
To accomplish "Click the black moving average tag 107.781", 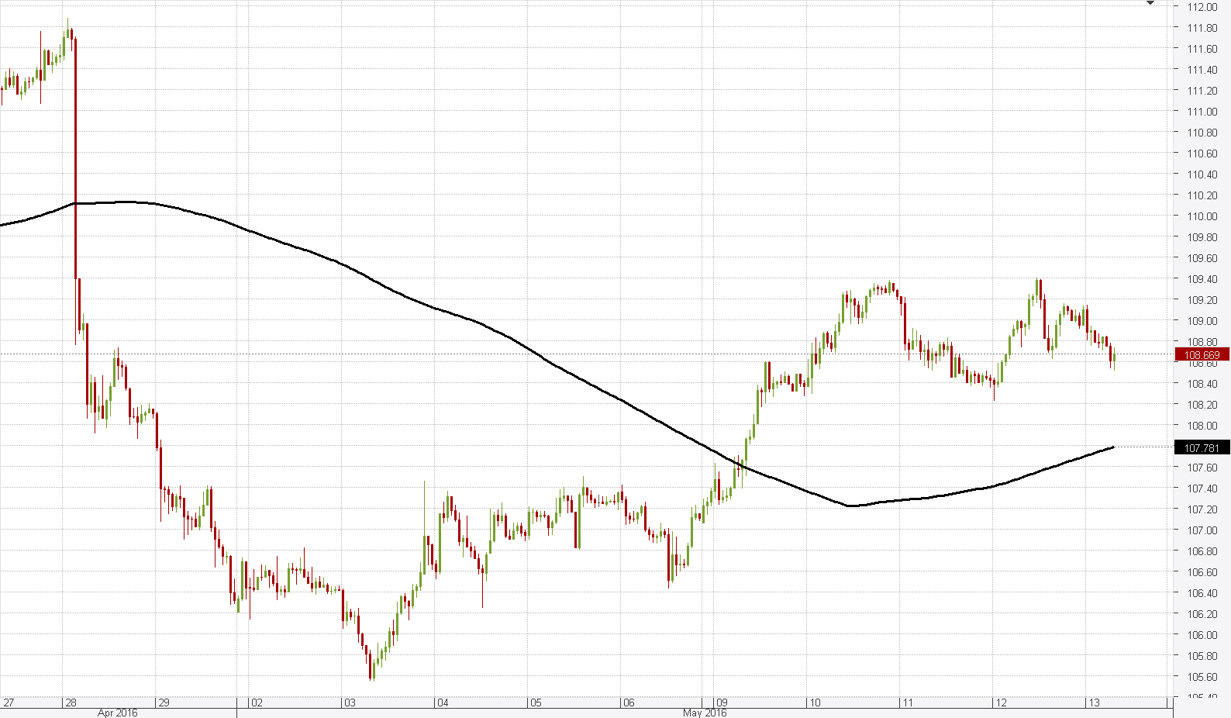I will pos(1202,448).
